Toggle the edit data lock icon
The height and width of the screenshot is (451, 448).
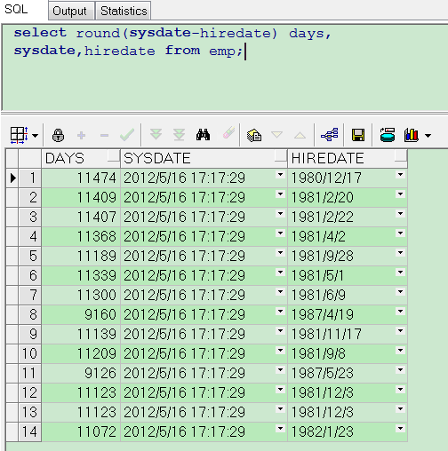pyautogui.click(x=58, y=136)
